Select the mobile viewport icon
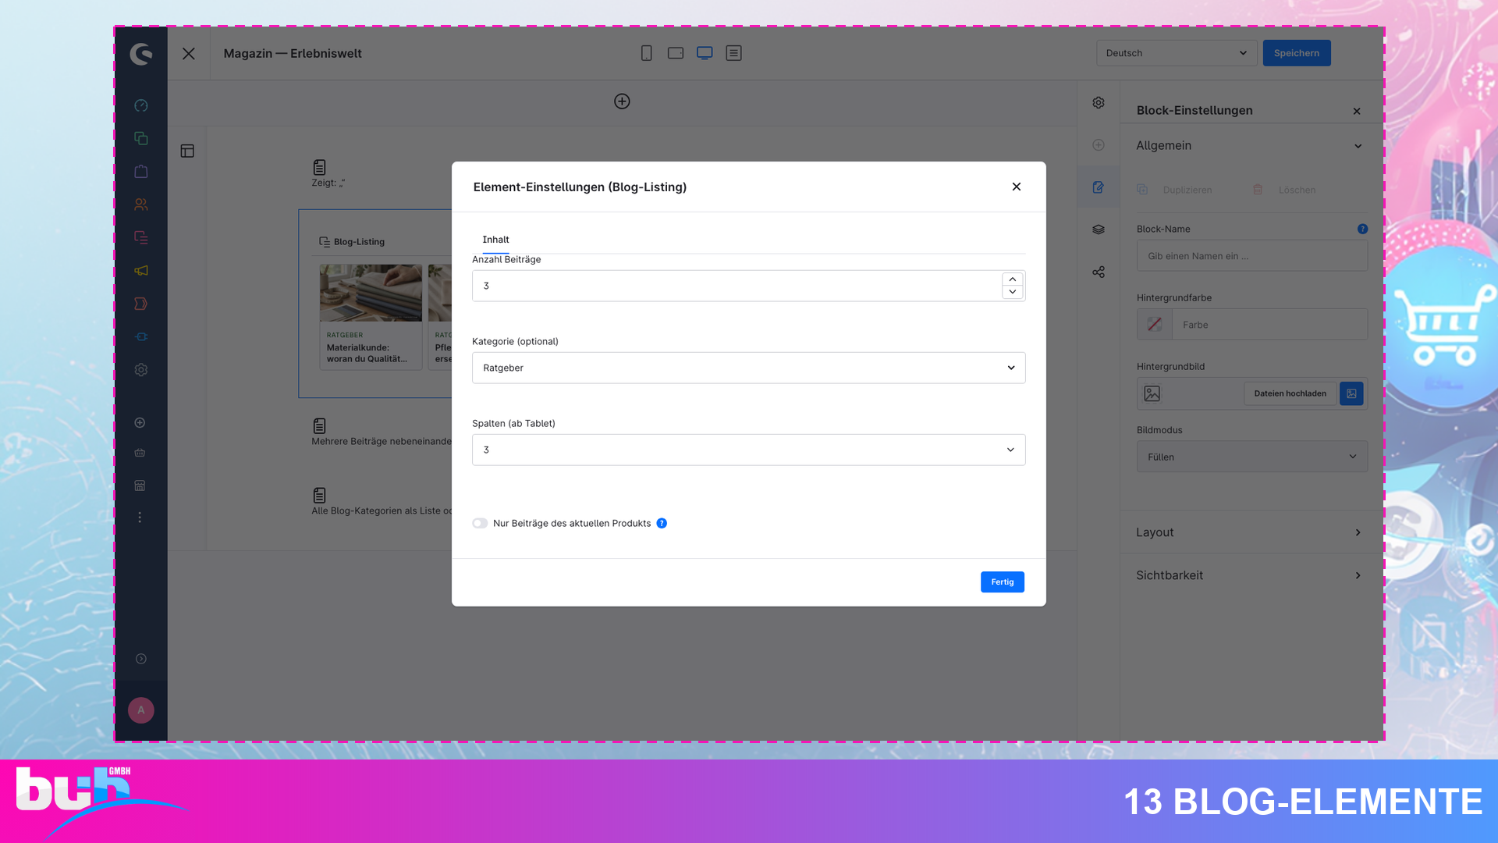This screenshot has height=843, width=1498. click(x=646, y=53)
